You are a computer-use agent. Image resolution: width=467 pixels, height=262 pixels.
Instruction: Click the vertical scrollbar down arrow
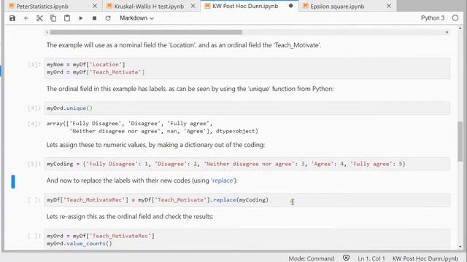(460, 247)
